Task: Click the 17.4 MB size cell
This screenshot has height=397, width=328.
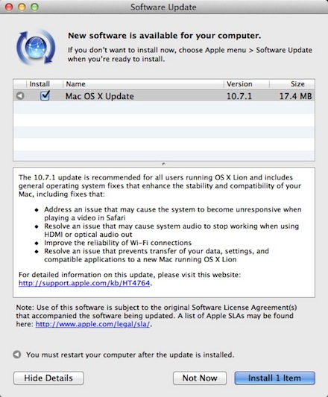Action: tap(295, 96)
